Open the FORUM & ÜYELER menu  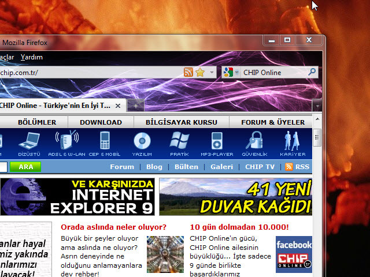(x=273, y=122)
